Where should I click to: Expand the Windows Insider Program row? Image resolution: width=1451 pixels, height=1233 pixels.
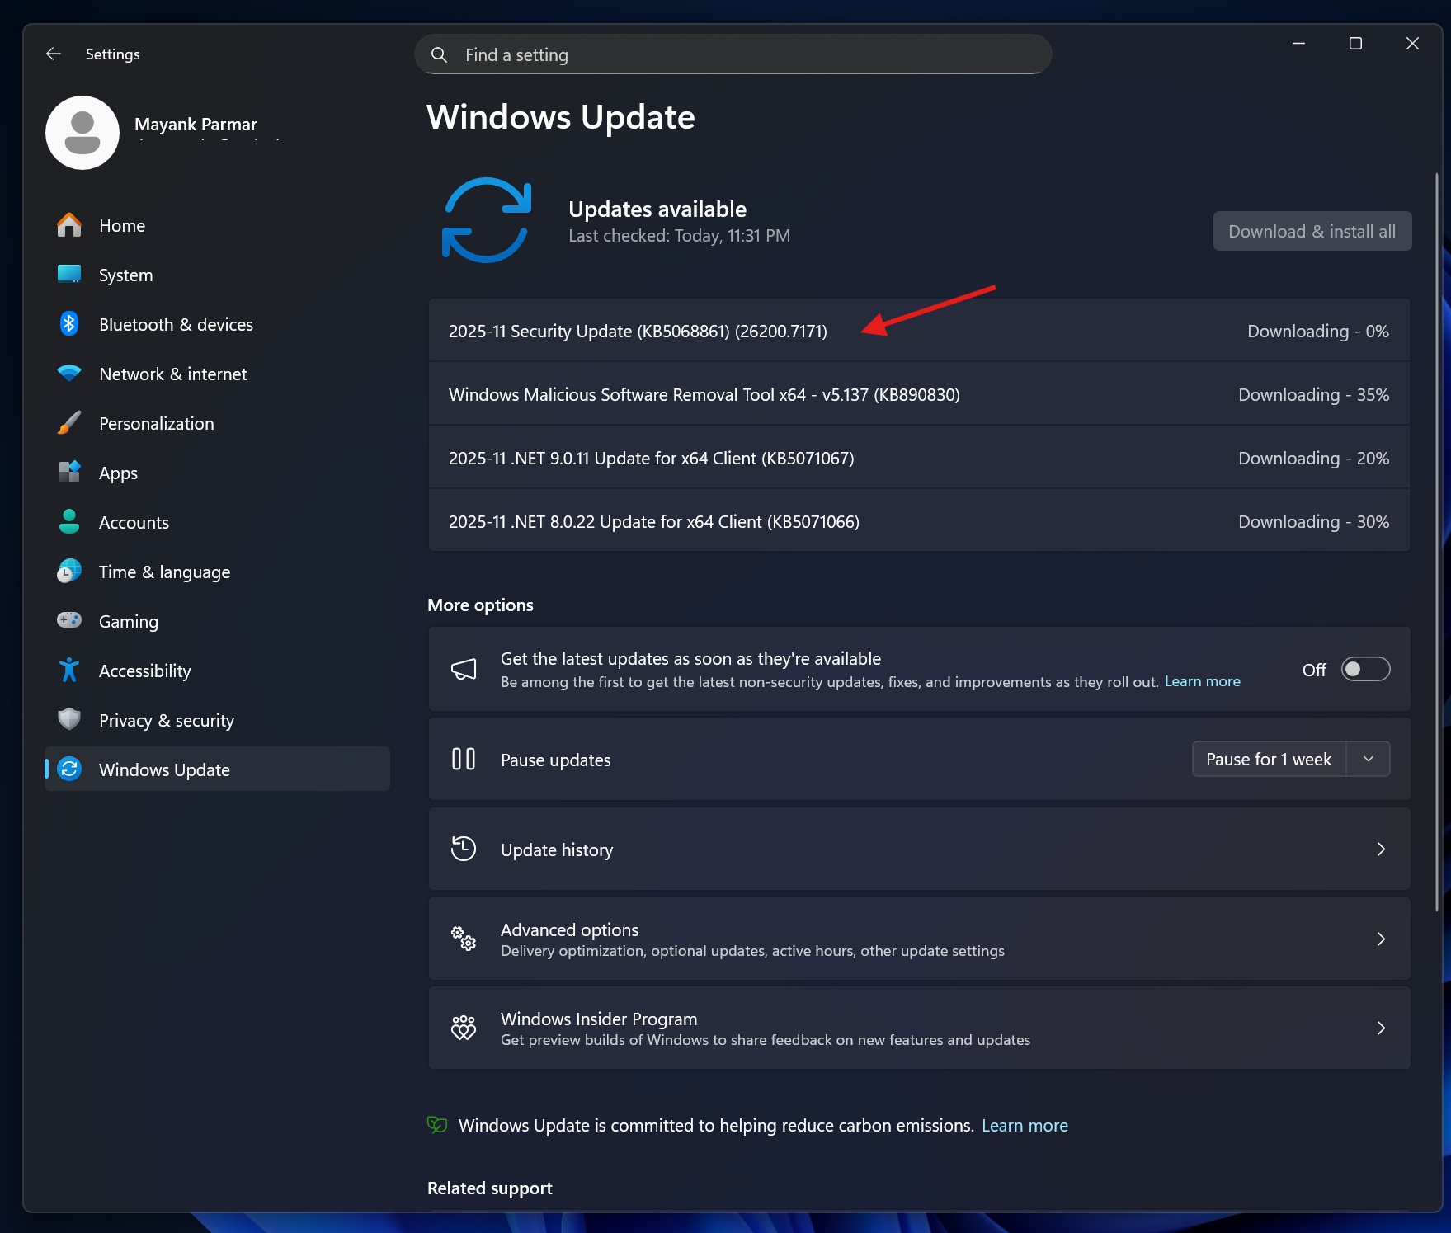[1382, 1028]
